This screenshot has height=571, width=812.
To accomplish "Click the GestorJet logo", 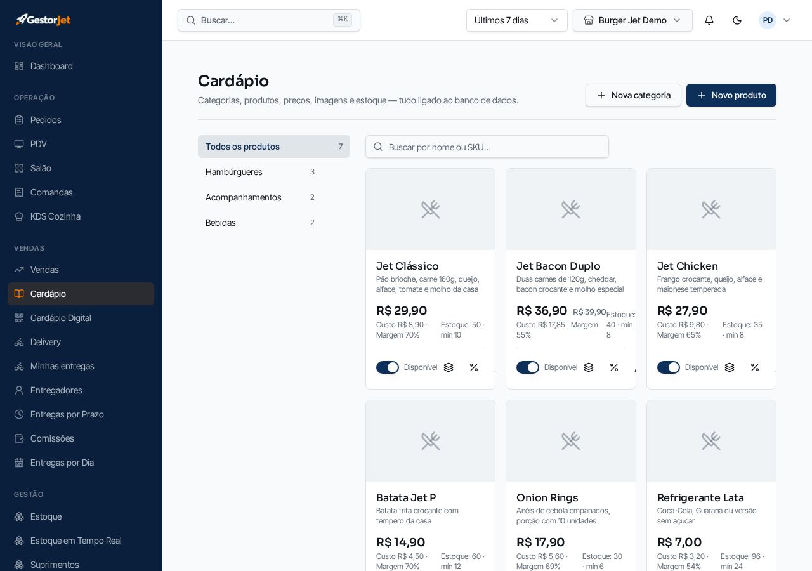I will (x=43, y=20).
